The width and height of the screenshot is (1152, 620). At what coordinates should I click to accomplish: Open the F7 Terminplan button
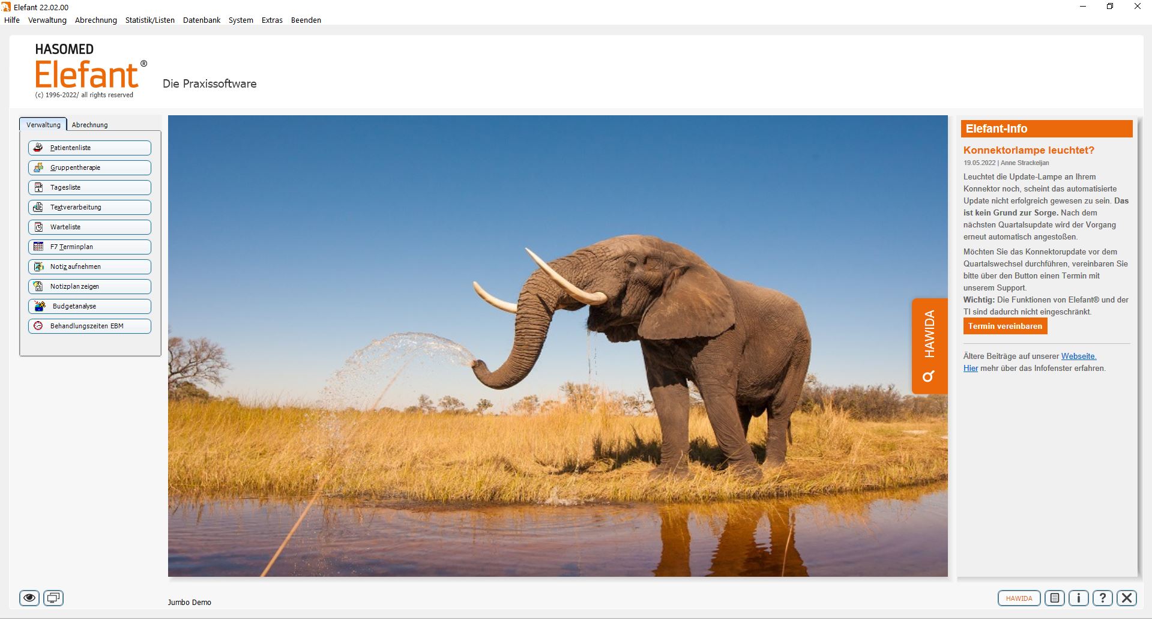[89, 247]
